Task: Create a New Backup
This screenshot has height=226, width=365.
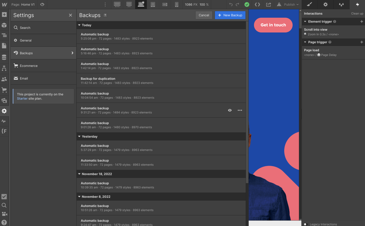Action: pos(230,15)
